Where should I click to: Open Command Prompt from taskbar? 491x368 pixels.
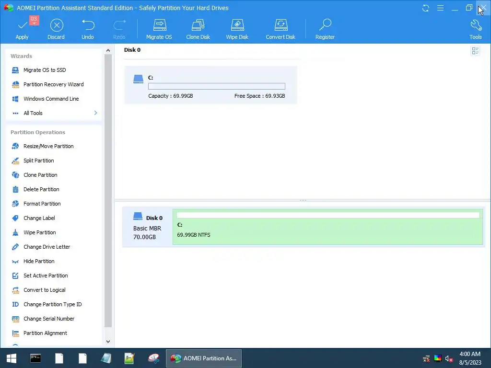click(x=35, y=358)
